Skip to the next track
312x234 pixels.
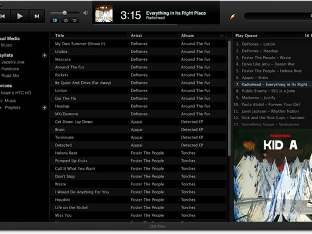pyautogui.click(x=37, y=16)
